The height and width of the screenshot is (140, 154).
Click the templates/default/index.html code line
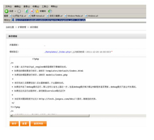49,71
